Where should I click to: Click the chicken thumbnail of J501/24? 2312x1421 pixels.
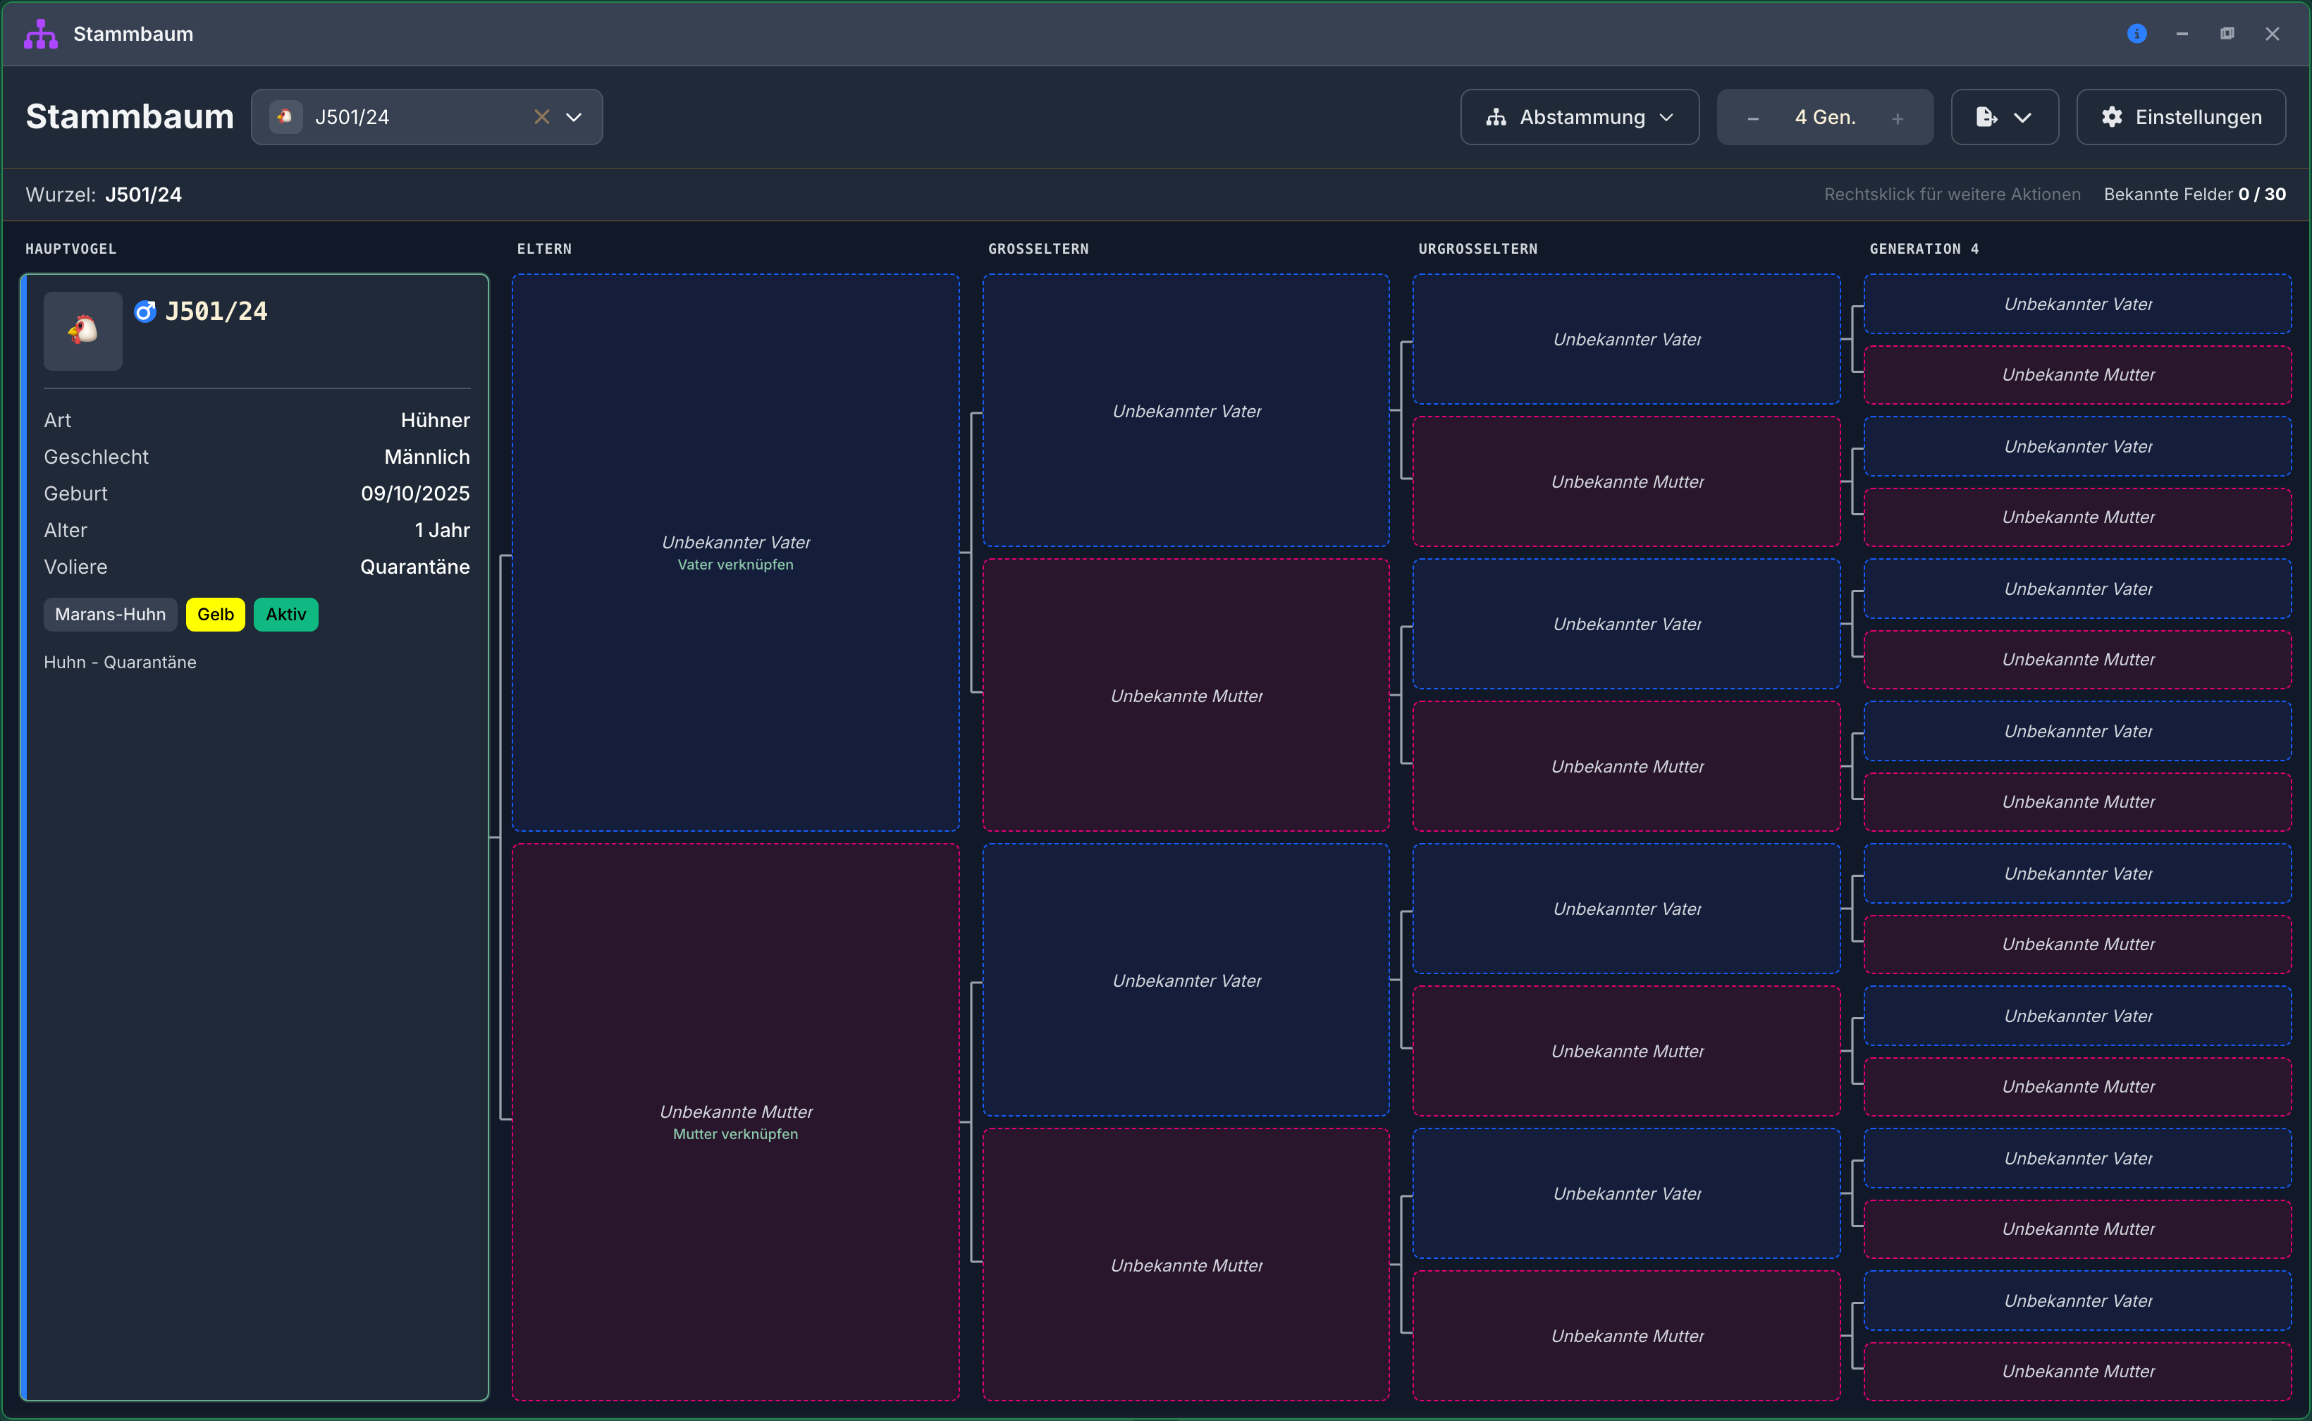tap(82, 331)
